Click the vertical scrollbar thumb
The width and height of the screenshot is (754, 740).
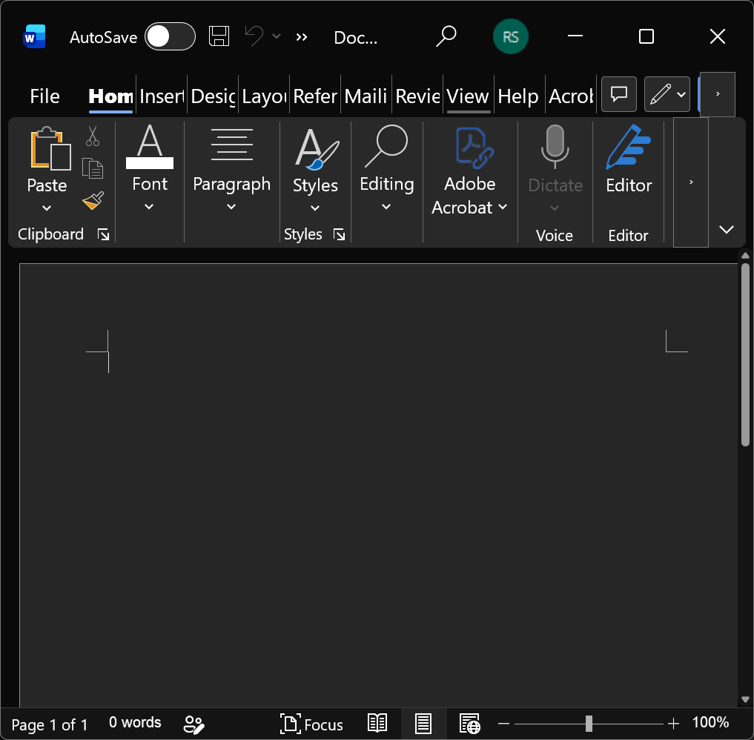point(745,354)
